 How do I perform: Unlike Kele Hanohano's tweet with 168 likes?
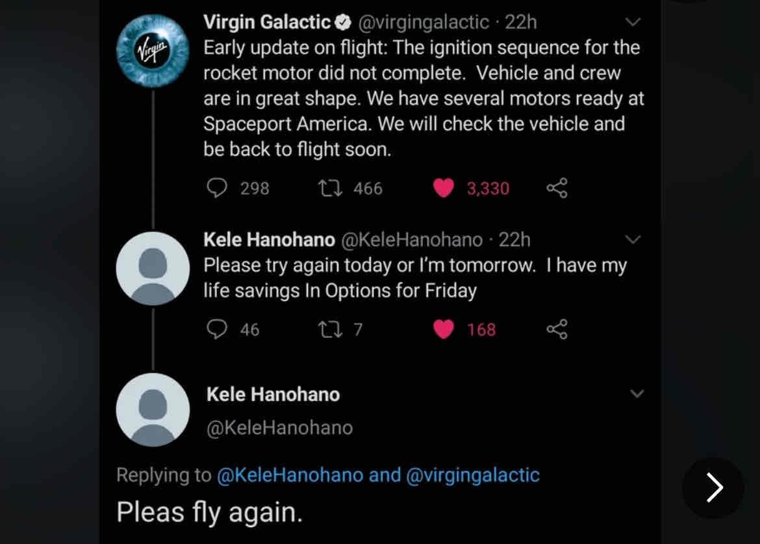(444, 330)
